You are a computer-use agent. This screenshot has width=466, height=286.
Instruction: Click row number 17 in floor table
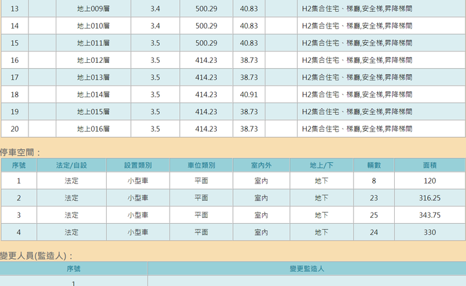click(x=14, y=77)
